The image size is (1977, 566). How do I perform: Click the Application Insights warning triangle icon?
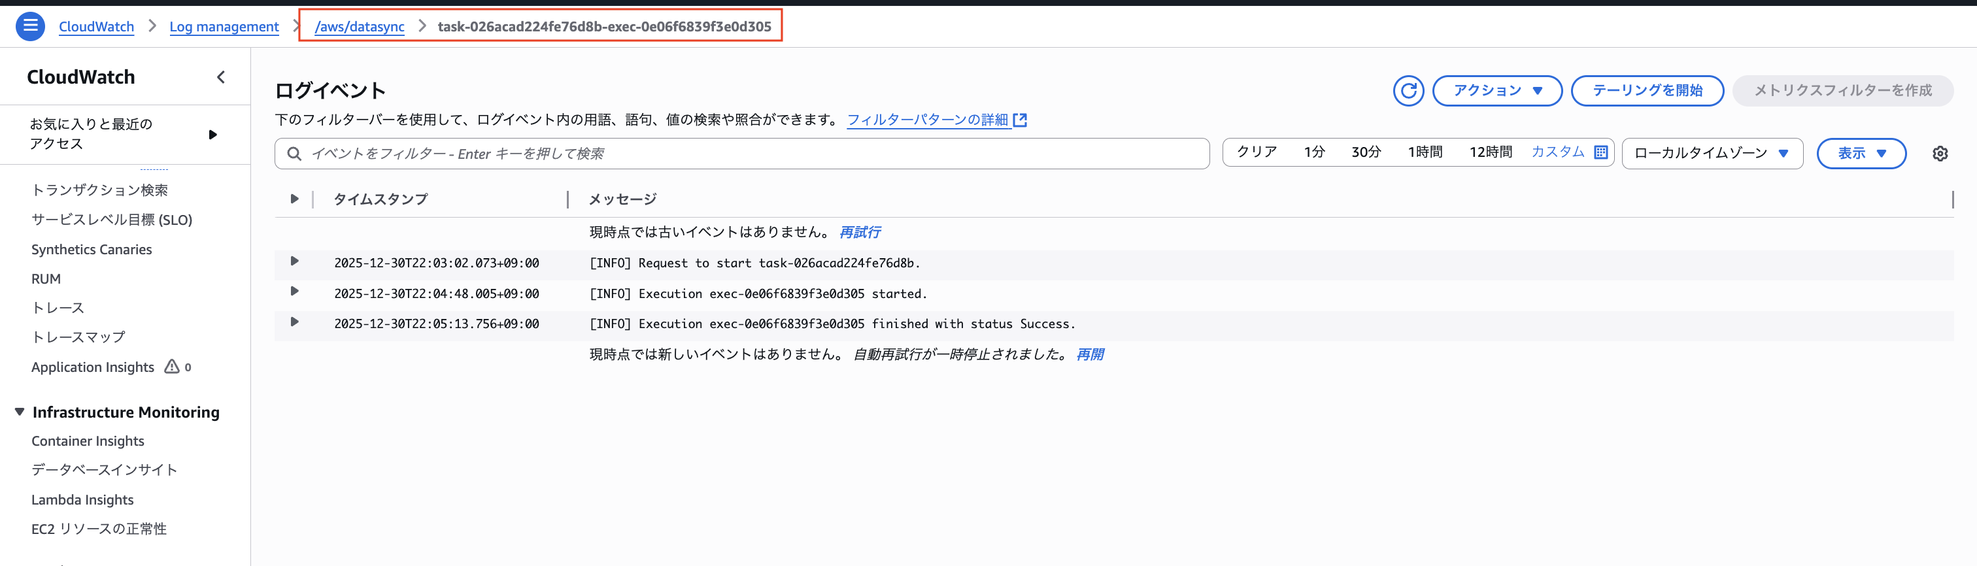pos(172,367)
